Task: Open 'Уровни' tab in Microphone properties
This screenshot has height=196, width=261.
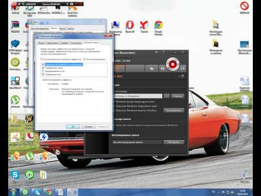Action: tap(65, 43)
